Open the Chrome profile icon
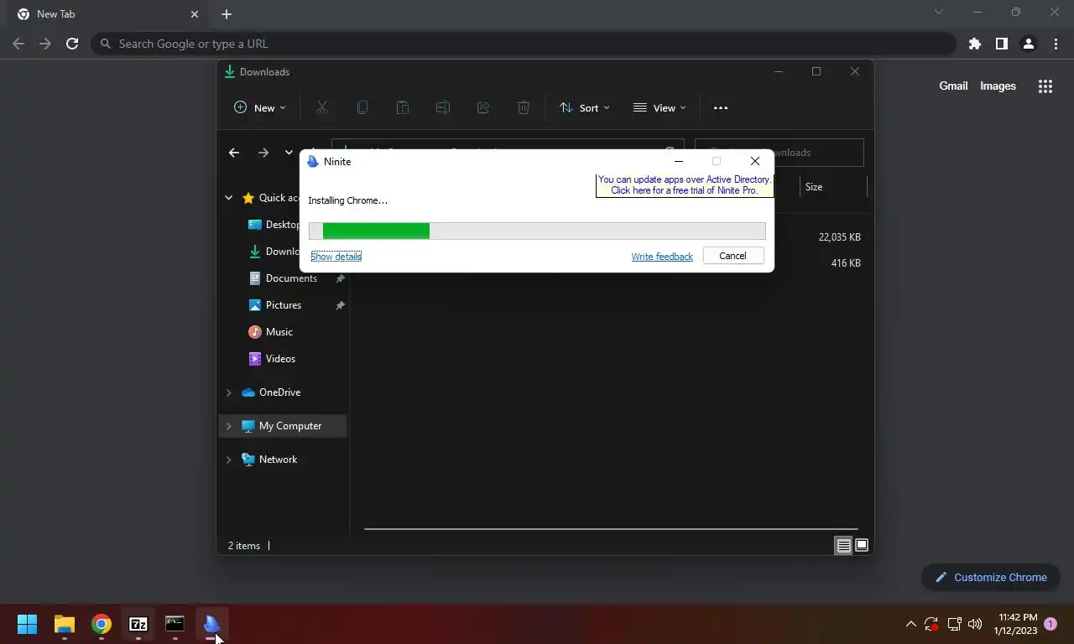Screen dimensions: 1074x644 [1029, 44]
